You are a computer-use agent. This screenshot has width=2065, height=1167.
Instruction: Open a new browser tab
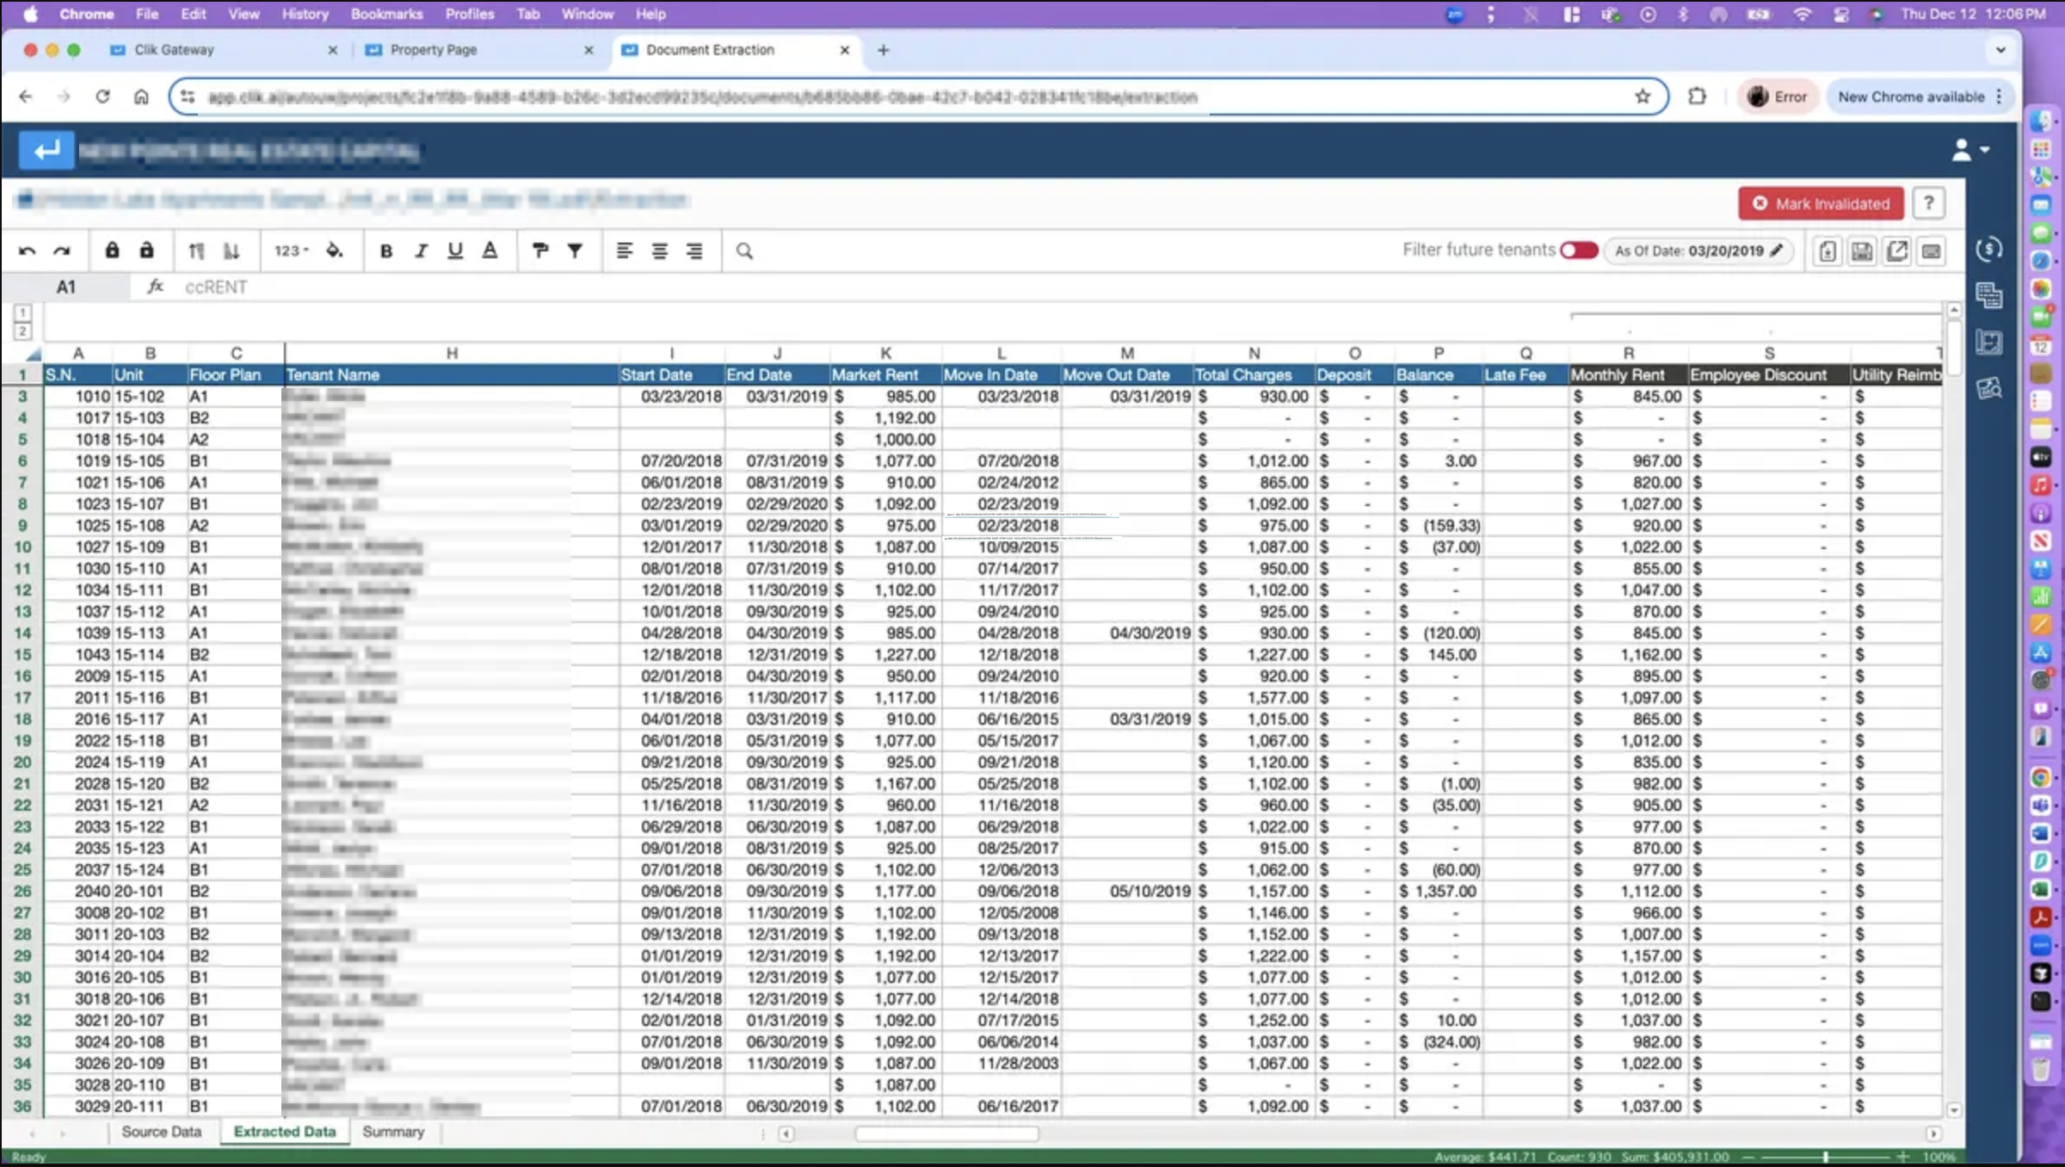pos(883,50)
